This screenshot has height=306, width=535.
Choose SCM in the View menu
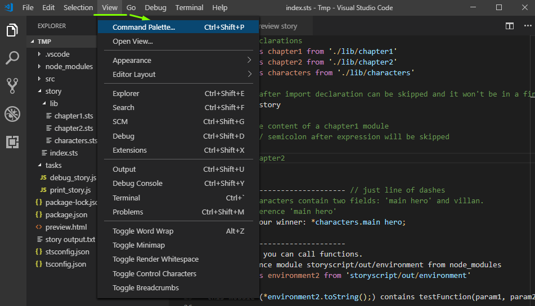point(178,121)
